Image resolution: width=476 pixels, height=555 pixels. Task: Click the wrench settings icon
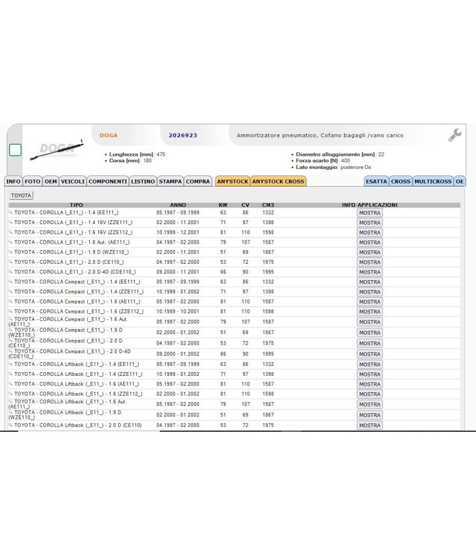(x=455, y=135)
